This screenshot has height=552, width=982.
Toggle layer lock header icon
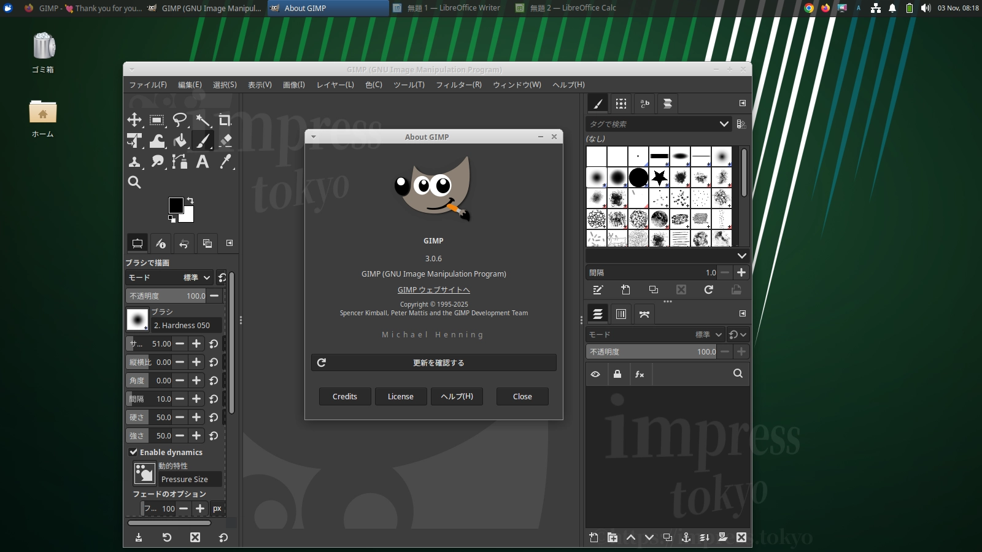click(x=617, y=374)
